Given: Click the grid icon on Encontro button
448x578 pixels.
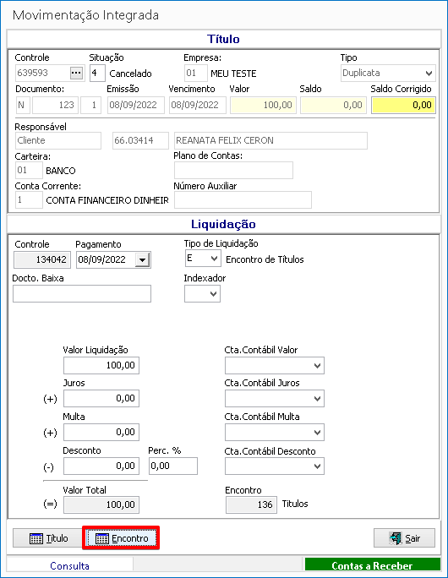Looking at the screenshot, I should click(x=101, y=538).
